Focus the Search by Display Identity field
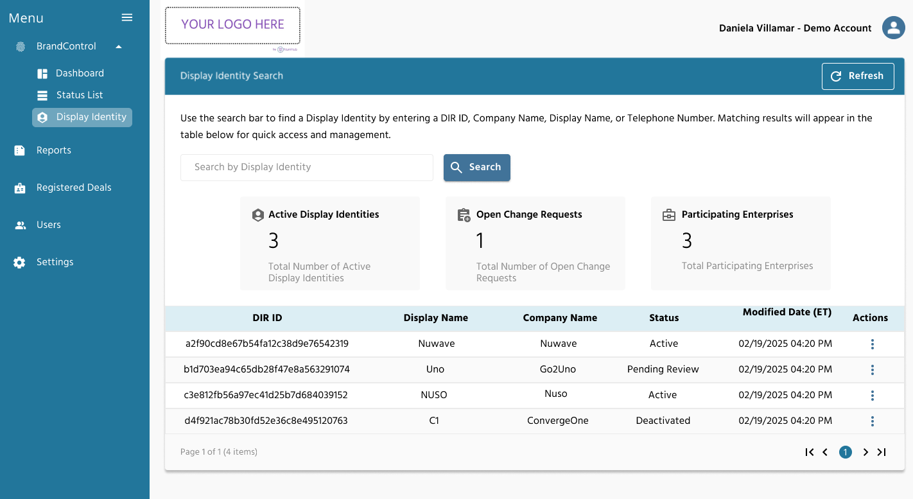The width and height of the screenshot is (913, 499). (x=307, y=168)
